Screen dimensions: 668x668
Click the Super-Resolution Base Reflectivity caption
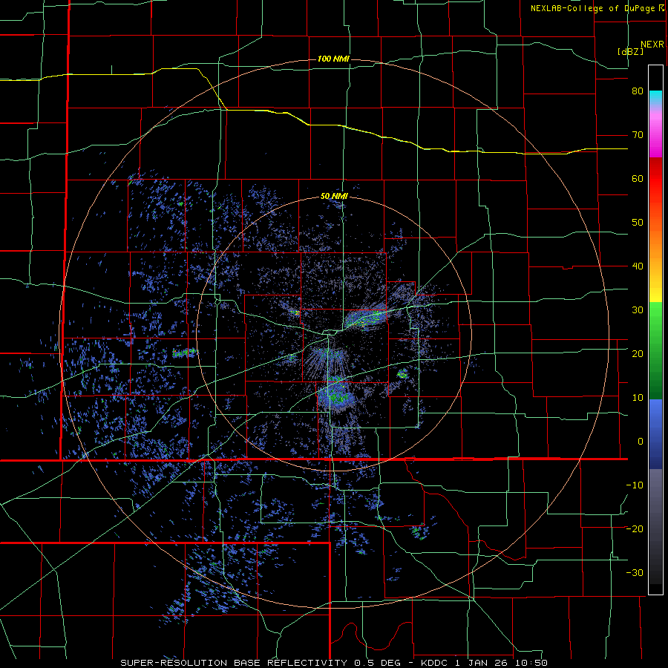coord(333,663)
